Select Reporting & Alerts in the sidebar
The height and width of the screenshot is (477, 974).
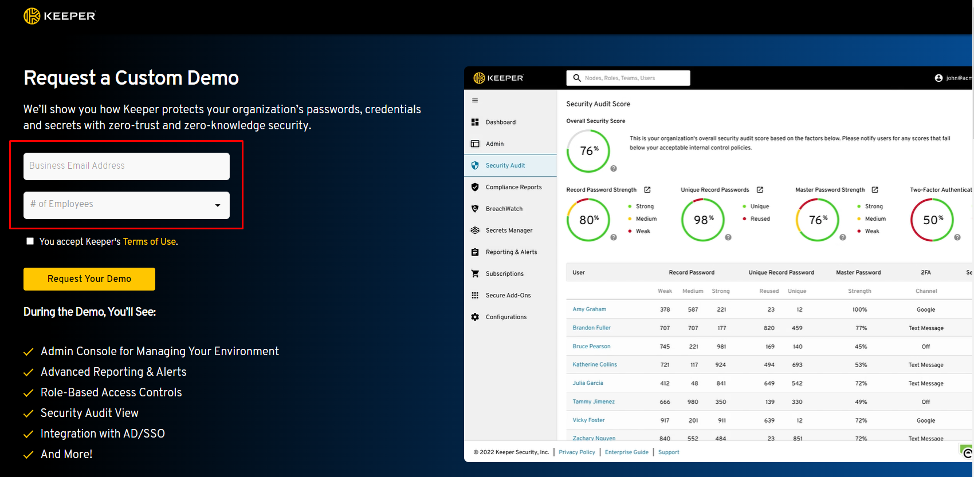tap(510, 252)
